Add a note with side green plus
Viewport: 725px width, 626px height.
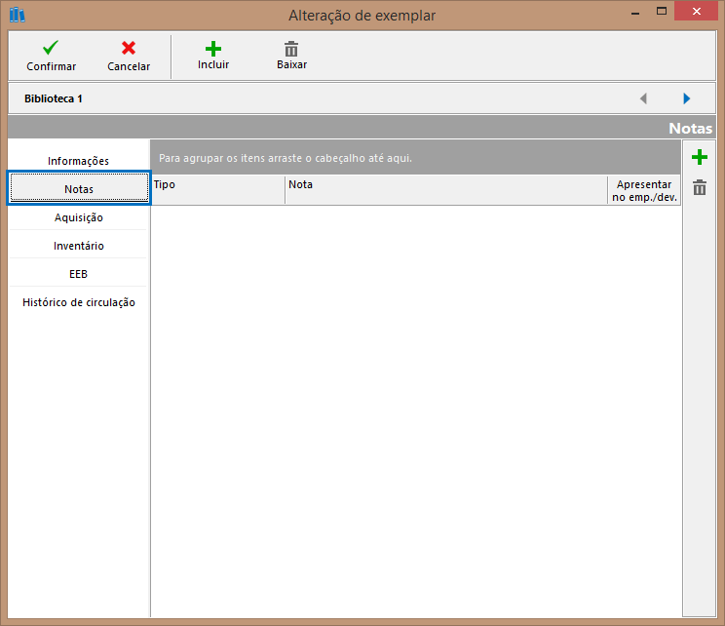point(699,157)
